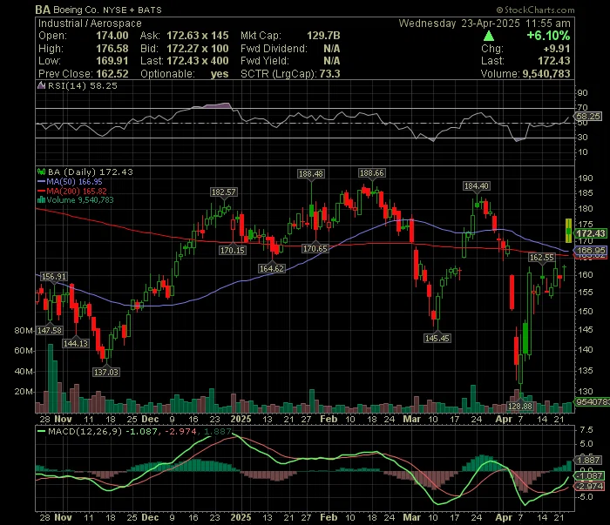Click the MACD line tag -1.087
This screenshot has height=525, width=610.
(590, 475)
